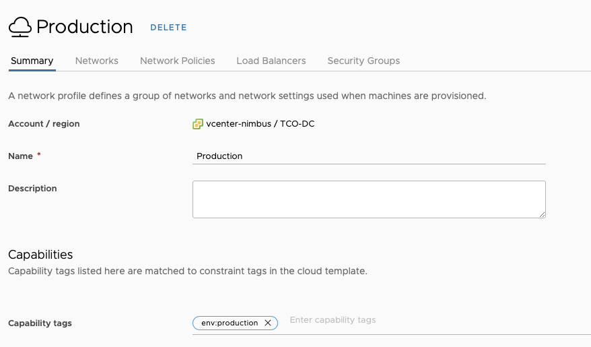Open the Security Groups tab
Image resolution: width=591 pixels, height=347 pixels.
pyautogui.click(x=363, y=61)
